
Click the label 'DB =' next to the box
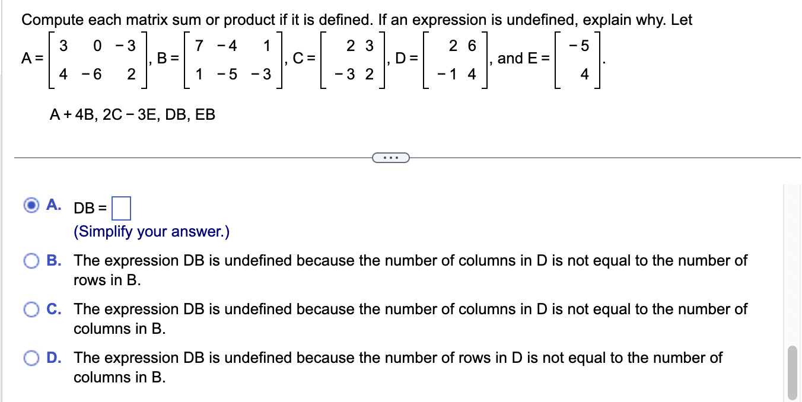click(90, 209)
